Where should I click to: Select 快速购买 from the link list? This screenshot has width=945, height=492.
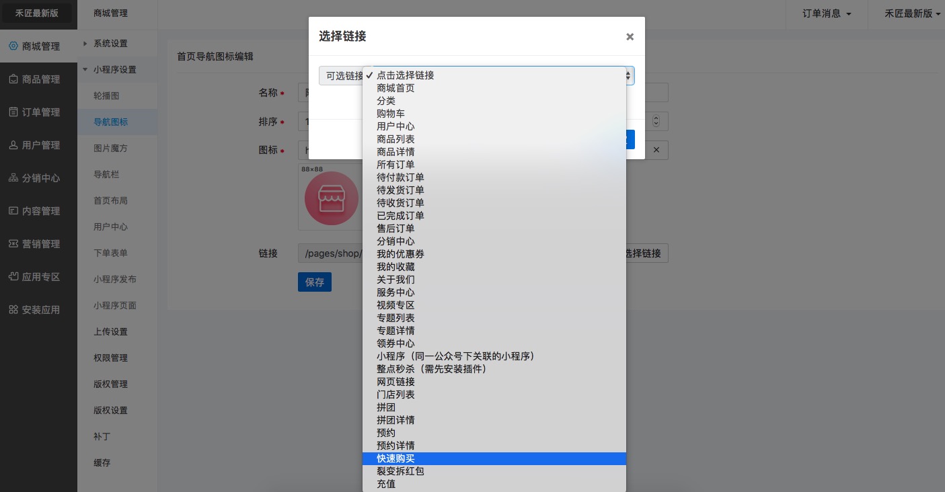pyautogui.click(x=395, y=458)
